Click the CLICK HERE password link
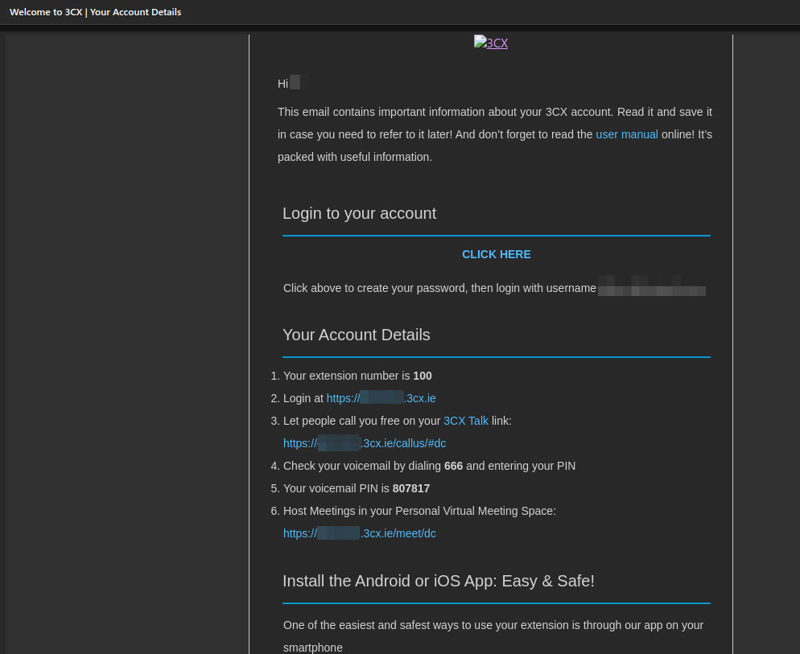The height and width of the screenshot is (654, 800). 496,254
